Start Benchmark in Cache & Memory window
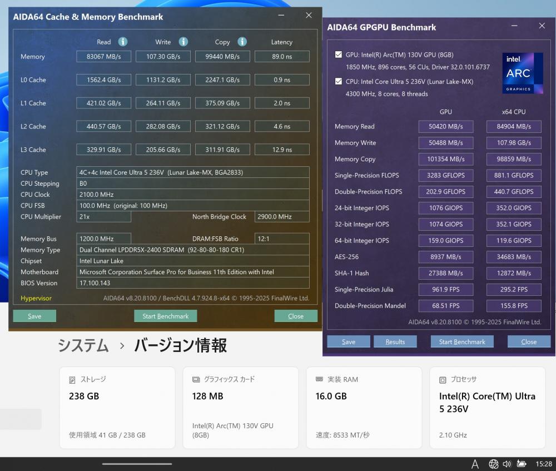The width and height of the screenshot is (556, 471). (x=165, y=316)
